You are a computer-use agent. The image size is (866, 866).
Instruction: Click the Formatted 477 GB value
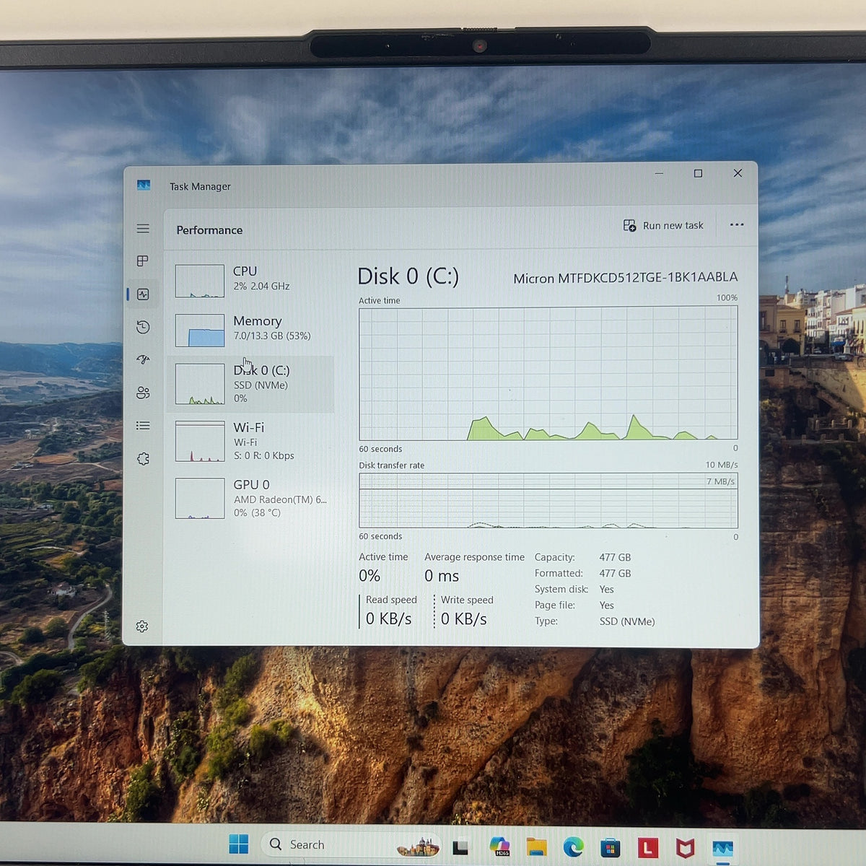[x=615, y=573]
